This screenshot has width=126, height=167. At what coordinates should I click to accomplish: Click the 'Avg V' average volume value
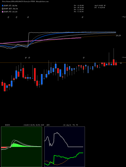pos(100,6)
